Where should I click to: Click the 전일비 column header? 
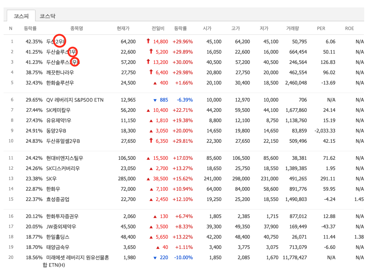pos(158,28)
